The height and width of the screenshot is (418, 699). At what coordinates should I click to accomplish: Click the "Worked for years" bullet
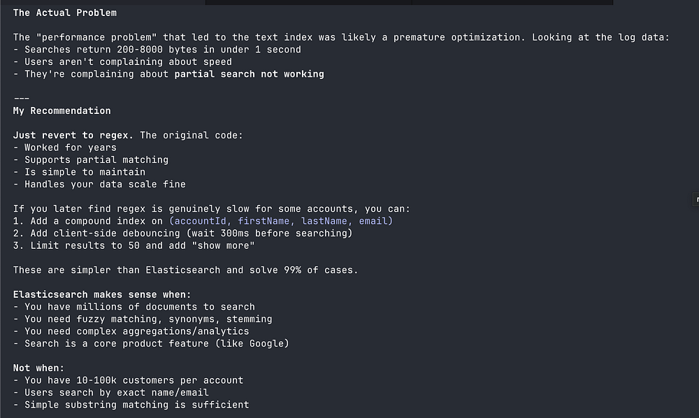pyautogui.click(x=70, y=147)
